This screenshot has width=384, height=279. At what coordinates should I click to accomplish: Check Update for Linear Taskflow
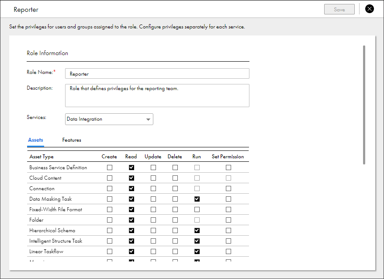153,252
